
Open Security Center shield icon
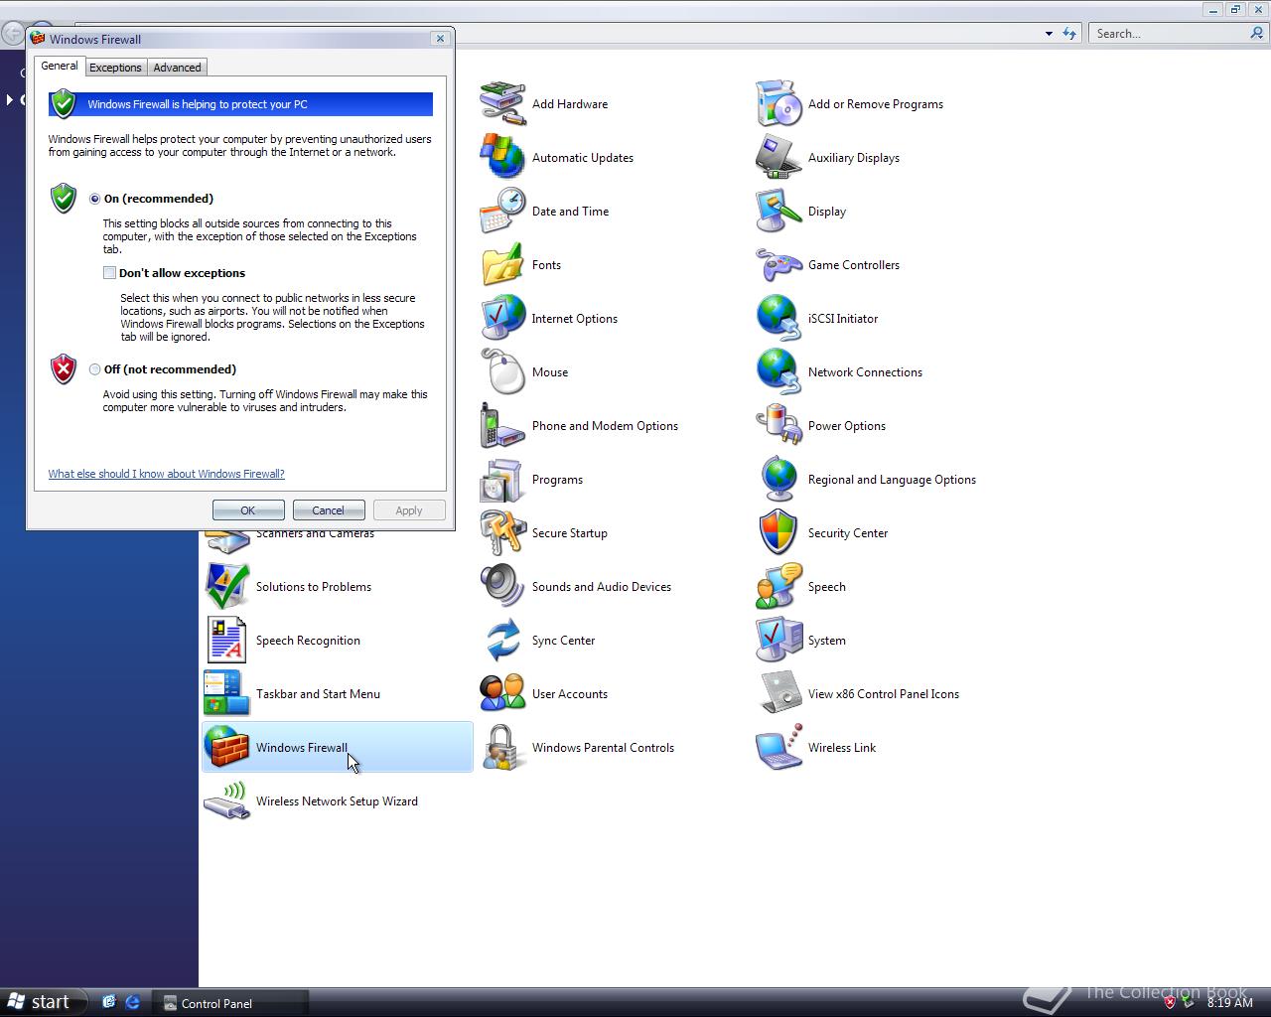[778, 532]
